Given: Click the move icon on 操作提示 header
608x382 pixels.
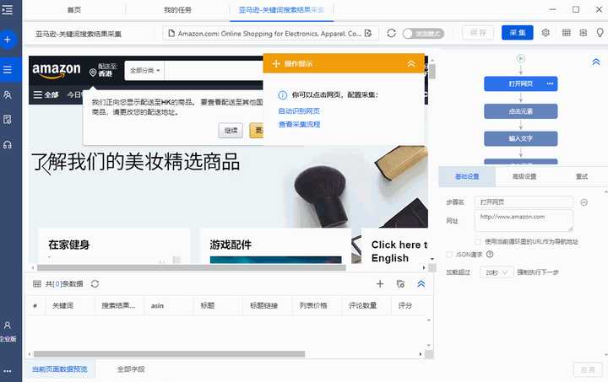Looking at the screenshot, I should [276, 63].
